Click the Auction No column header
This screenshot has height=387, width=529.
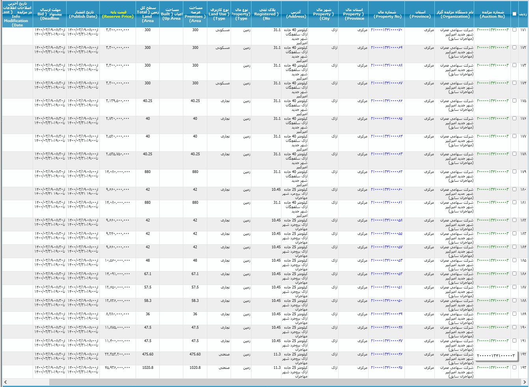[x=492, y=14]
